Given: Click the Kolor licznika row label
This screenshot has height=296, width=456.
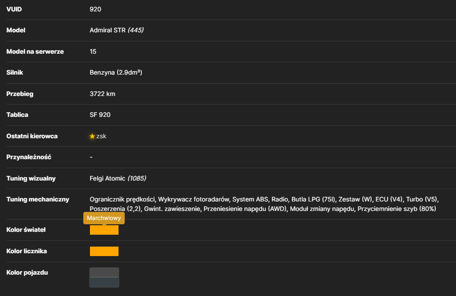Looking at the screenshot, I should click(x=27, y=251).
